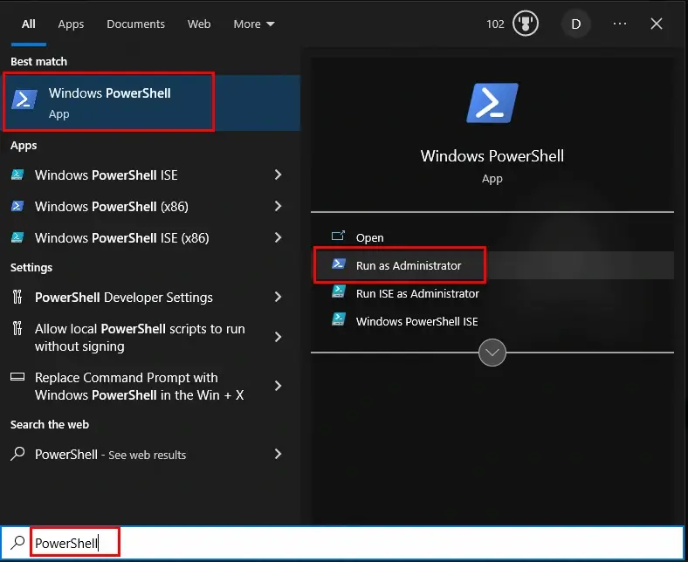This screenshot has height=562, width=688.
Task: Click the Windows PowerShell ISE app icon
Action: coord(17,175)
